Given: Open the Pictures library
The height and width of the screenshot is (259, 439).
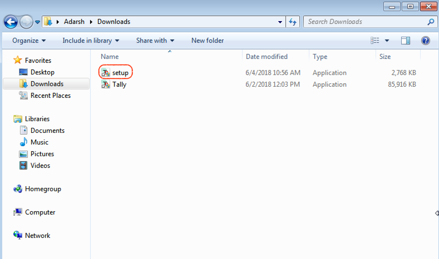Looking at the screenshot, I should (42, 154).
